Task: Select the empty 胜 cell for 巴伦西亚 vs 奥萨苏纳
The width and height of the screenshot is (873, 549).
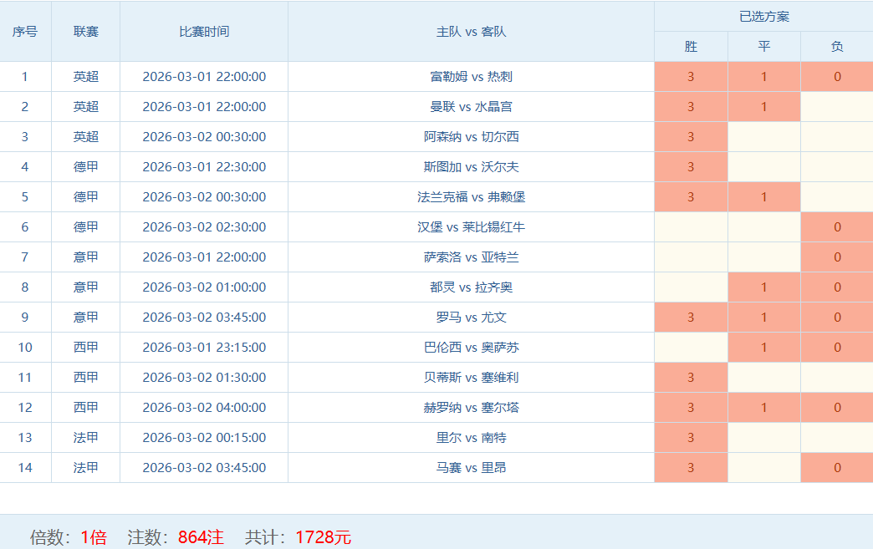Action: (691, 348)
